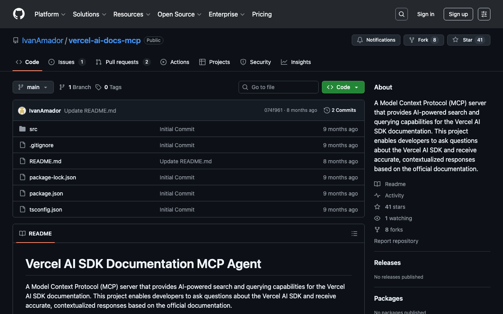Open the search magnifier icon
Screen dimensions: 503x314
click(x=401, y=14)
